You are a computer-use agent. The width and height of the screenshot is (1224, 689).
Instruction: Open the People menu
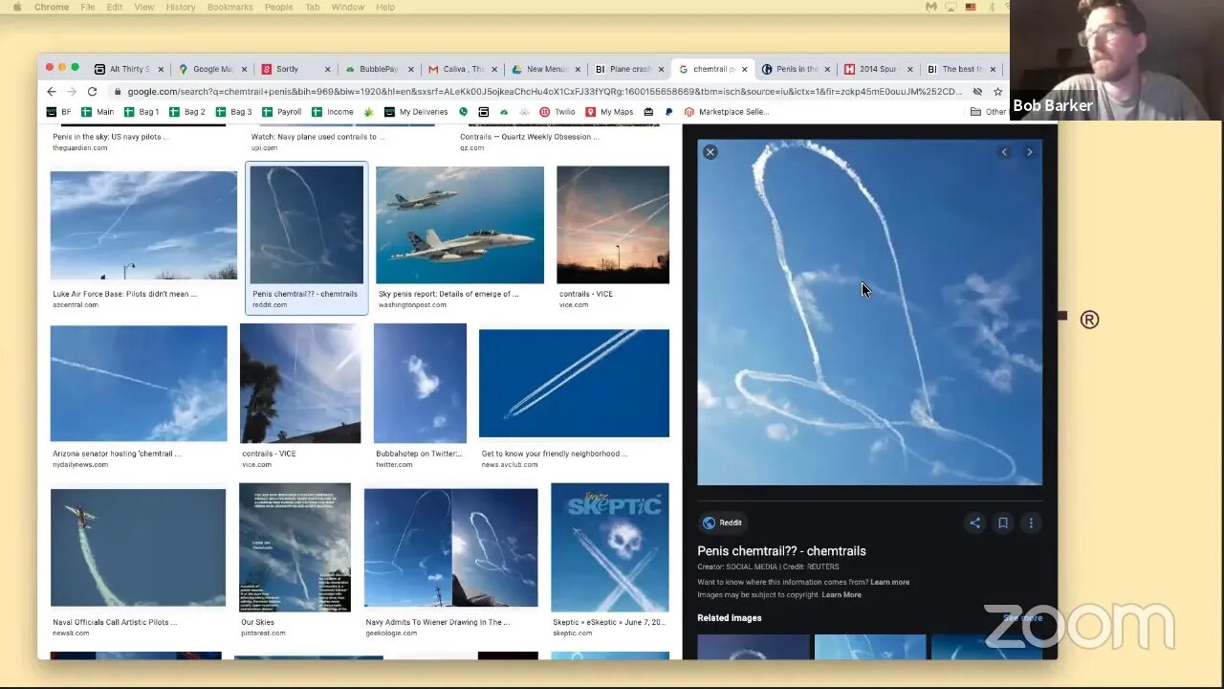[x=278, y=7]
